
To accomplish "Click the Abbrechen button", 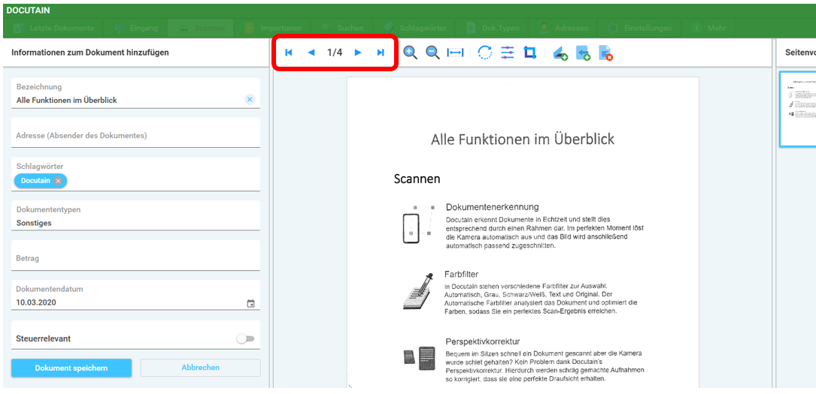I will click(200, 368).
